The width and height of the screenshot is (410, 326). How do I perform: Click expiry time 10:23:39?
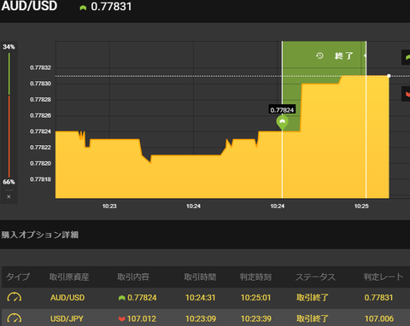[x=256, y=318]
